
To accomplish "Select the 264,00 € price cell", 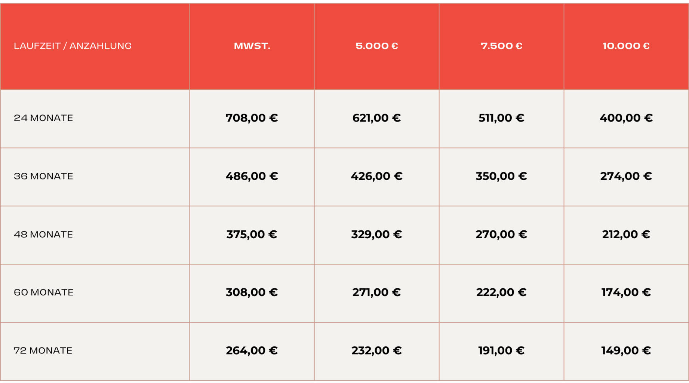I will coord(252,351).
